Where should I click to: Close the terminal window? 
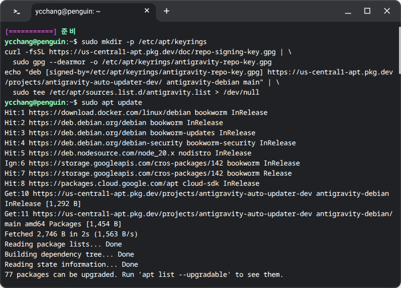386,11
